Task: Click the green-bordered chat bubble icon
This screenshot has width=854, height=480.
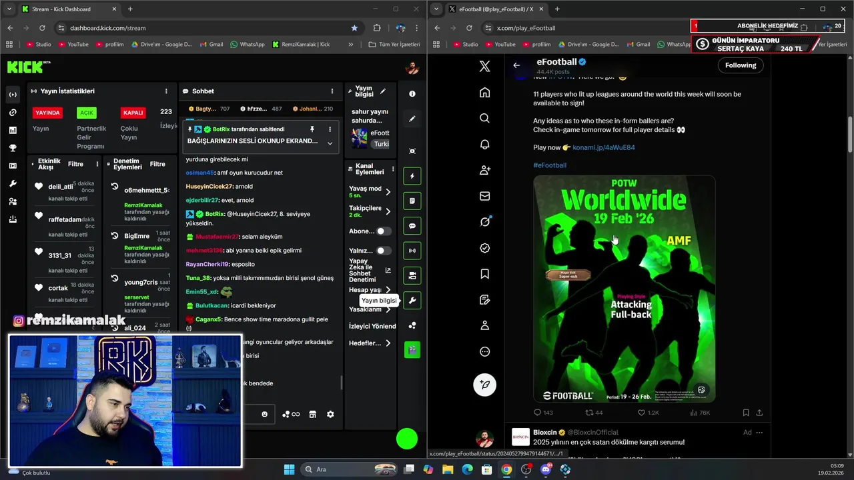Action: pos(412,226)
